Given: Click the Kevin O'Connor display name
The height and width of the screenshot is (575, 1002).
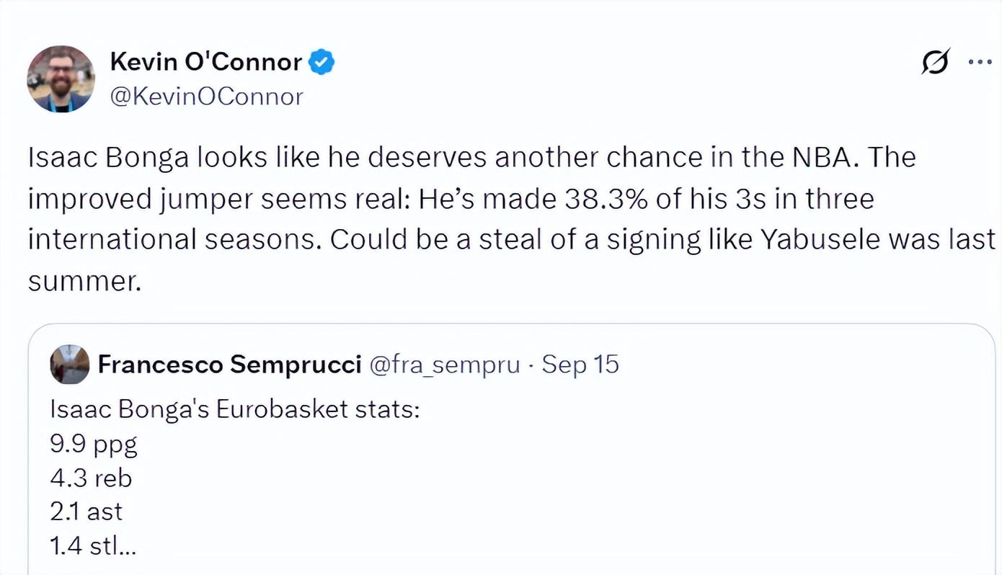Looking at the screenshot, I should tap(205, 62).
